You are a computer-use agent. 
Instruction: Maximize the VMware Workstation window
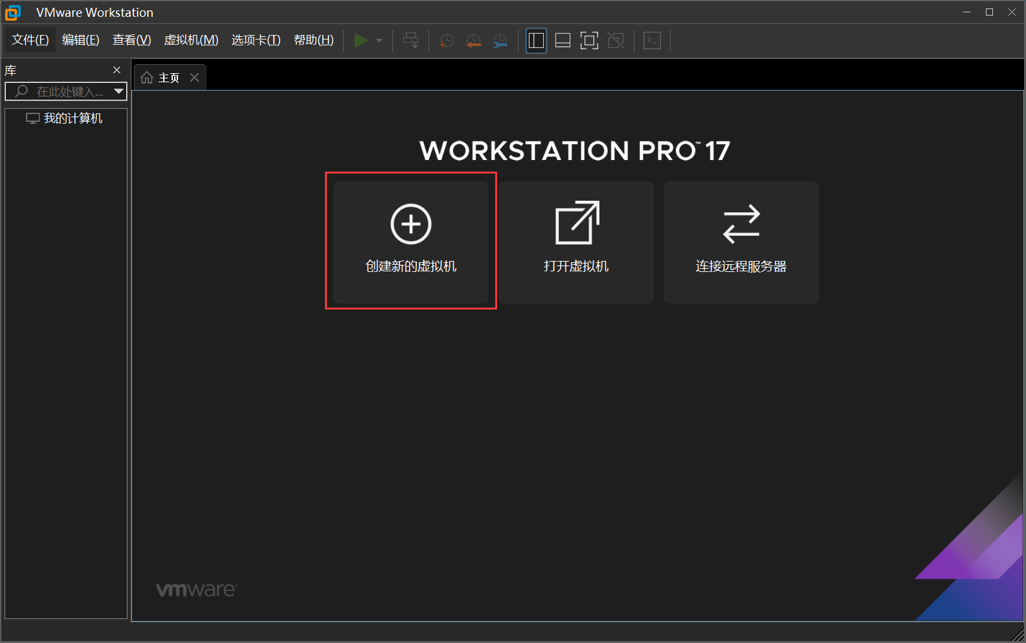pos(990,12)
